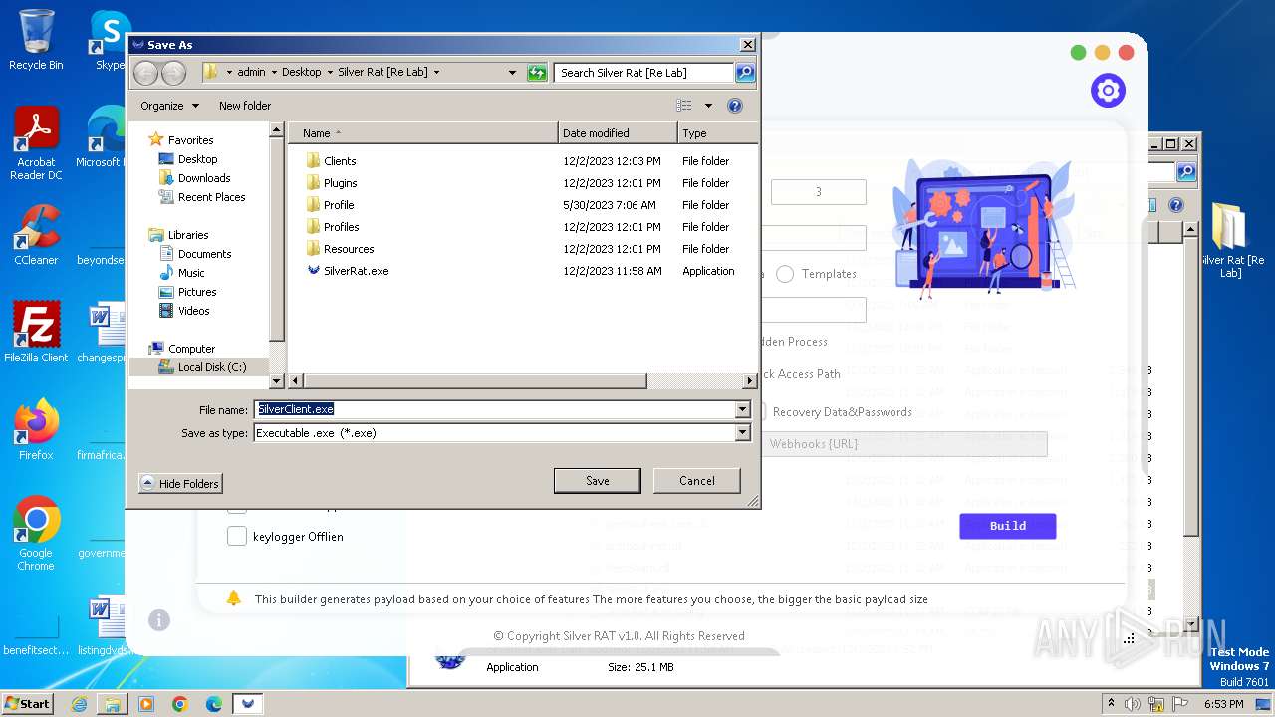Open the Silver RAT settings gear icon
This screenshot has height=717, width=1275.
[x=1108, y=91]
